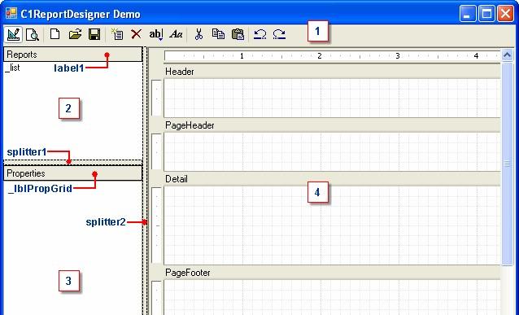Open a report file with folder icon
Image resolution: width=519 pixels, height=315 pixels.
click(75, 34)
